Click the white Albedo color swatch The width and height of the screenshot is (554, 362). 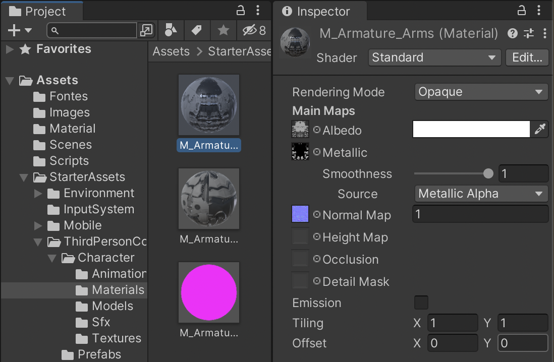point(471,130)
